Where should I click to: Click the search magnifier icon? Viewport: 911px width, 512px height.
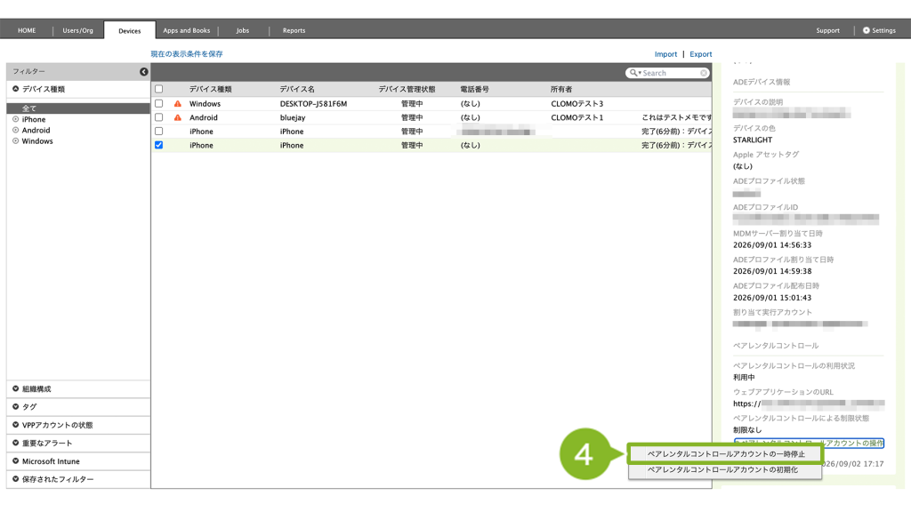click(633, 73)
